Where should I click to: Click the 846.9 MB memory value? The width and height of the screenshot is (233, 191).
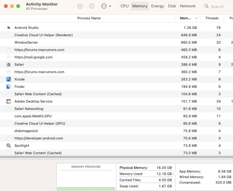pos(189,35)
